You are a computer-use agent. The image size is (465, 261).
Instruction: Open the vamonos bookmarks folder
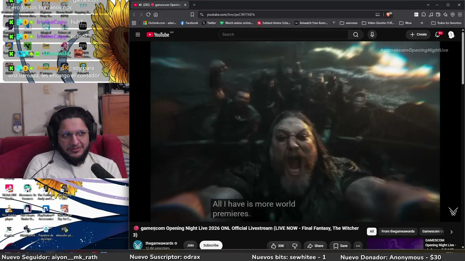click(349, 23)
